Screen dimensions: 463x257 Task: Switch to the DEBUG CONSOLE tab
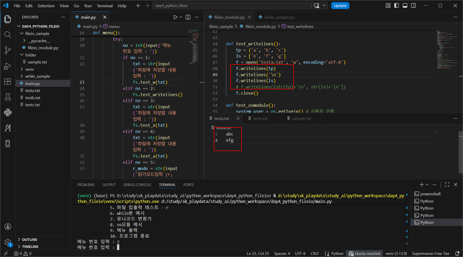(x=137, y=185)
